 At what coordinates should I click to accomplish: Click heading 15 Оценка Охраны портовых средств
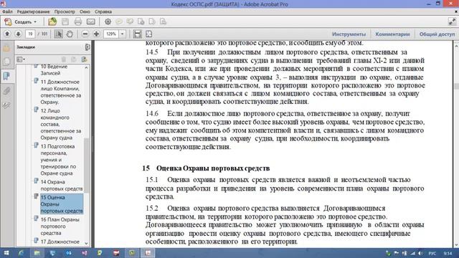point(206,168)
